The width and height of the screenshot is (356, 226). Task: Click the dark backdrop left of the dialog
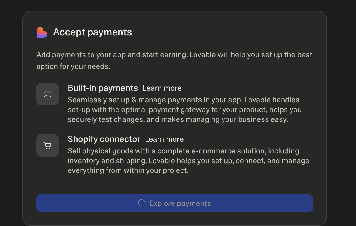point(11,112)
